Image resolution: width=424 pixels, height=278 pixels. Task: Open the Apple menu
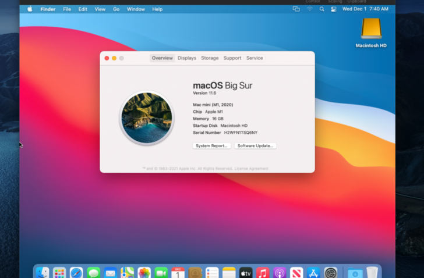(x=30, y=9)
